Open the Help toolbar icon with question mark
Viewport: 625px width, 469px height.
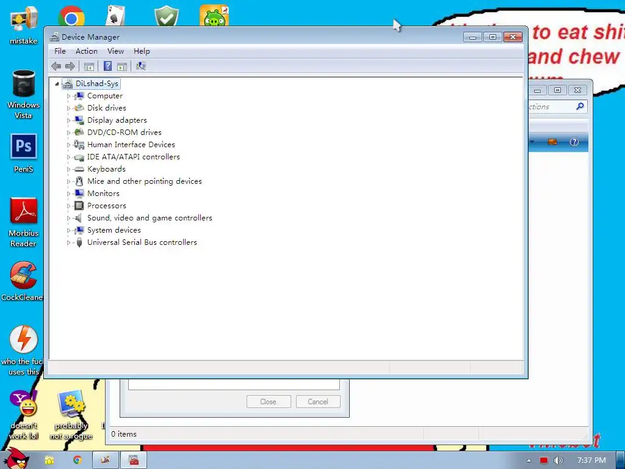[x=107, y=66]
